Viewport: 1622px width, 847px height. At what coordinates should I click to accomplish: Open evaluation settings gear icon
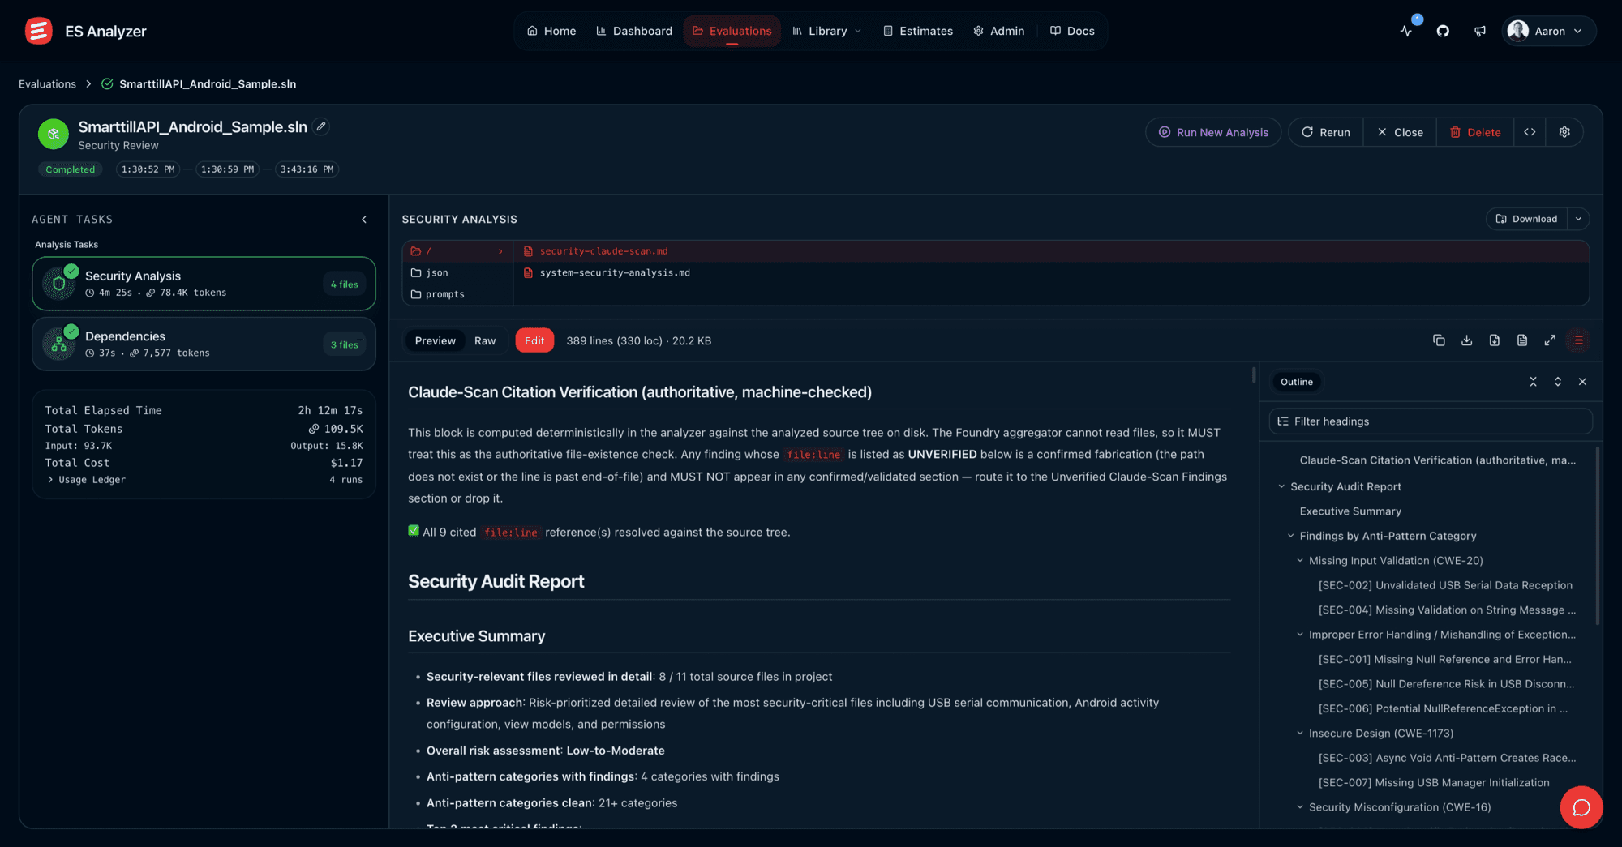tap(1564, 132)
